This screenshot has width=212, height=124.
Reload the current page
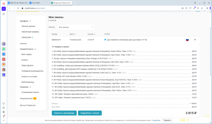[x=18, y=8]
